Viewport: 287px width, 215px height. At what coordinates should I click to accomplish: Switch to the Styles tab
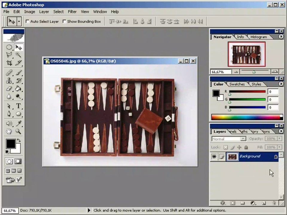256,84
